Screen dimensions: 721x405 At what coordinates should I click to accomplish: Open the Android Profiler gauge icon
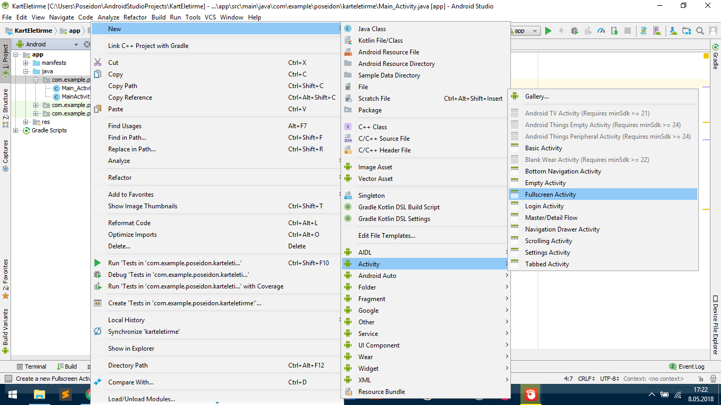[601, 31]
